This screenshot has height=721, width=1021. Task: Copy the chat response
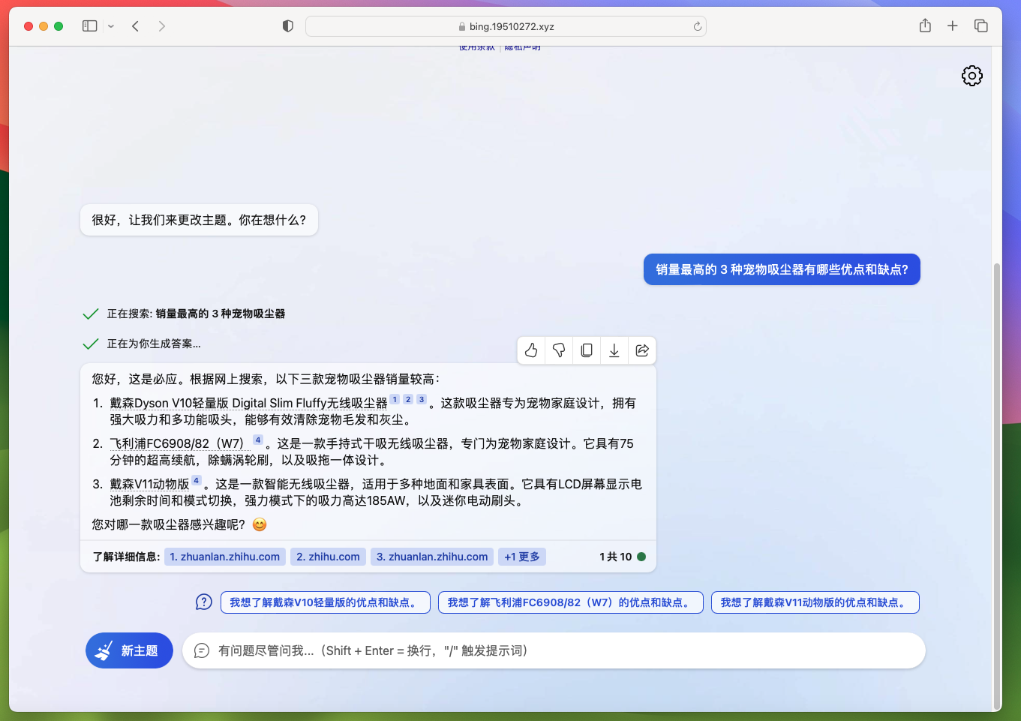587,350
